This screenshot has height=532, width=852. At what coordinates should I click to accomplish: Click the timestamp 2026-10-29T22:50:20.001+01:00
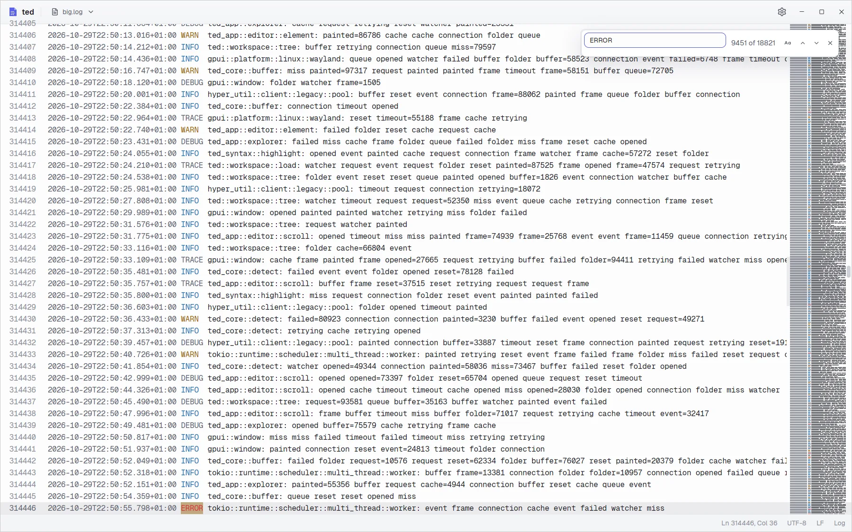pyautogui.click(x=112, y=95)
